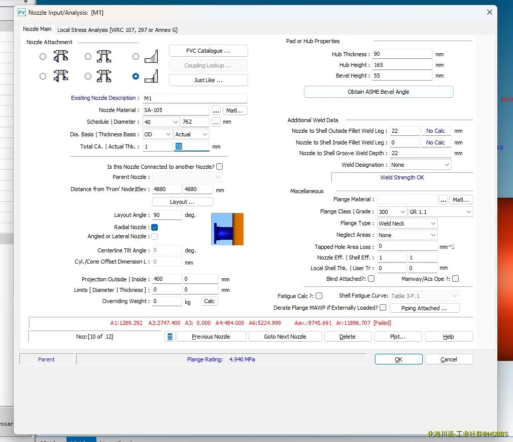Image resolution: width=513 pixels, height=442 pixels.
Task: Open the FVC Catalogue button
Action: point(209,51)
